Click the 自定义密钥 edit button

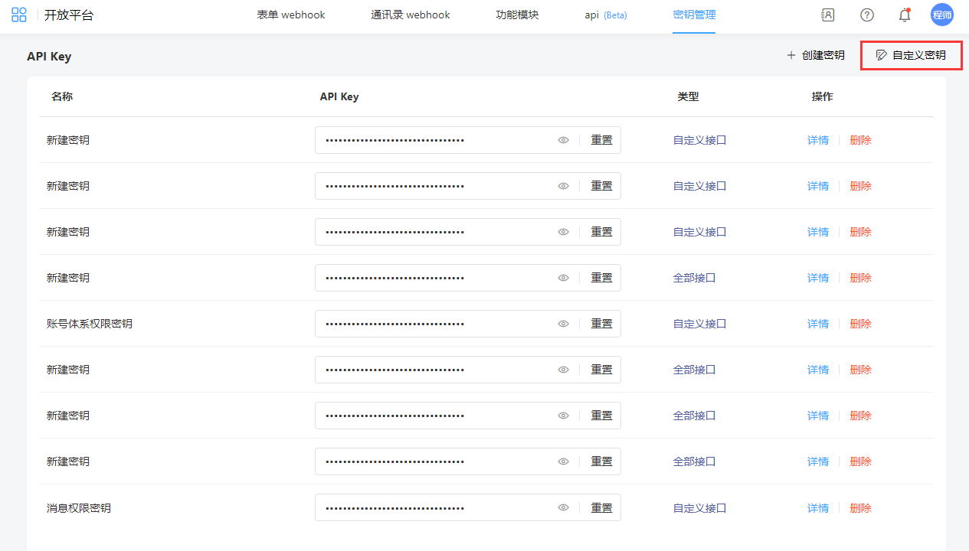pos(911,55)
